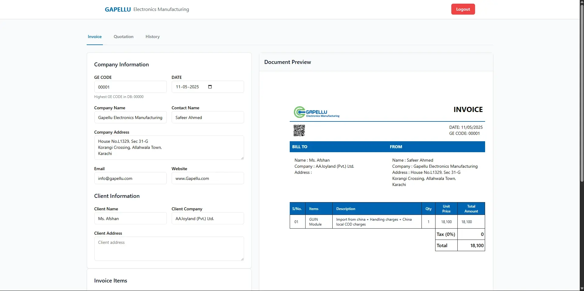Click the 'Document Preview' heading

[288, 62]
